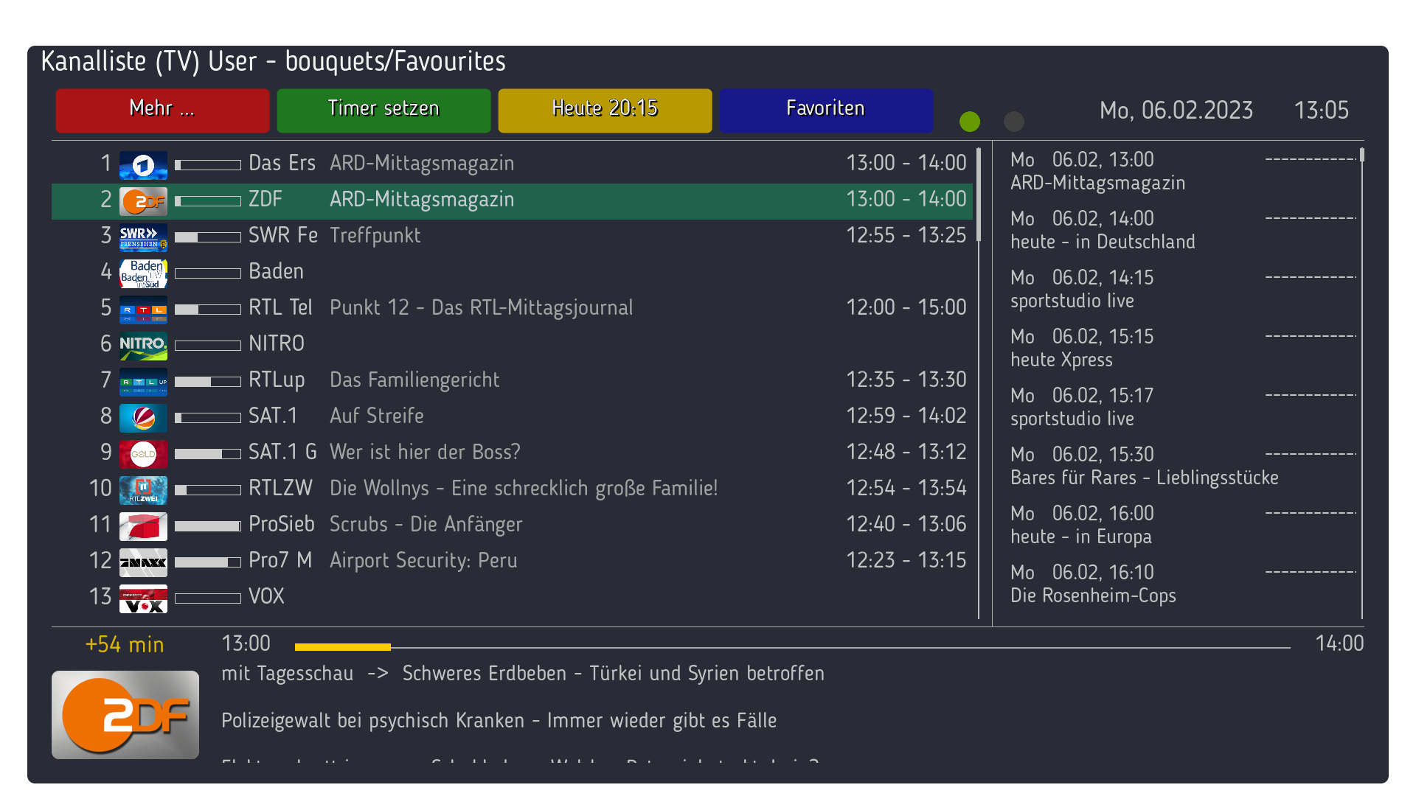The width and height of the screenshot is (1416, 796).
Task: Click the ProSieben progress bar in row 11
Action: tap(208, 526)
